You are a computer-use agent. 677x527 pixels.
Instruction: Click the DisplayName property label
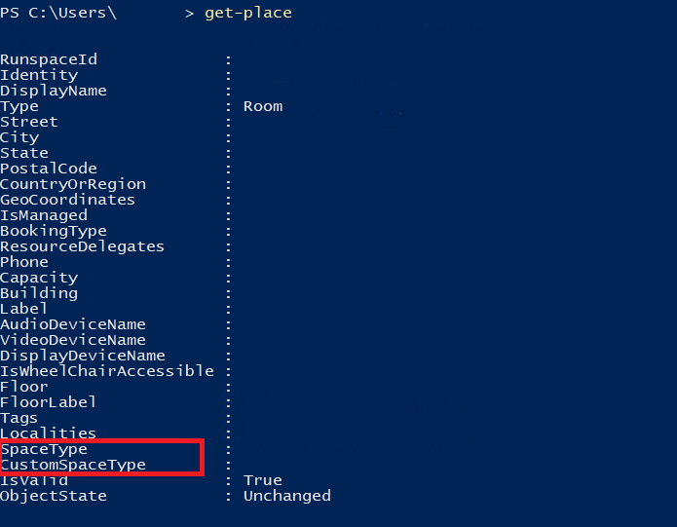click(54, 91)
